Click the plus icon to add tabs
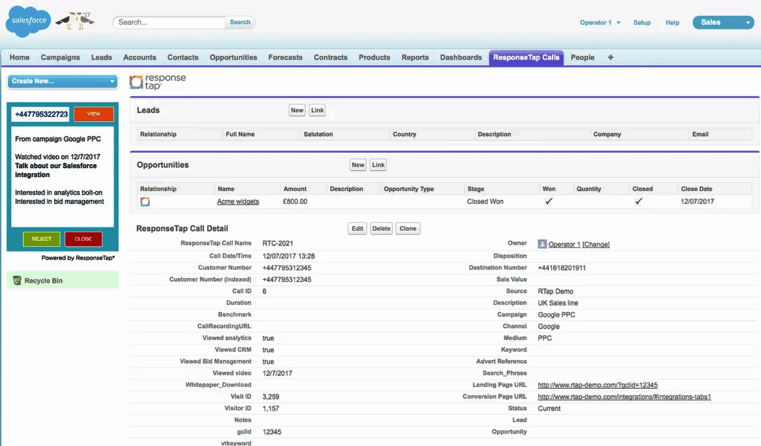 point(610,58)
